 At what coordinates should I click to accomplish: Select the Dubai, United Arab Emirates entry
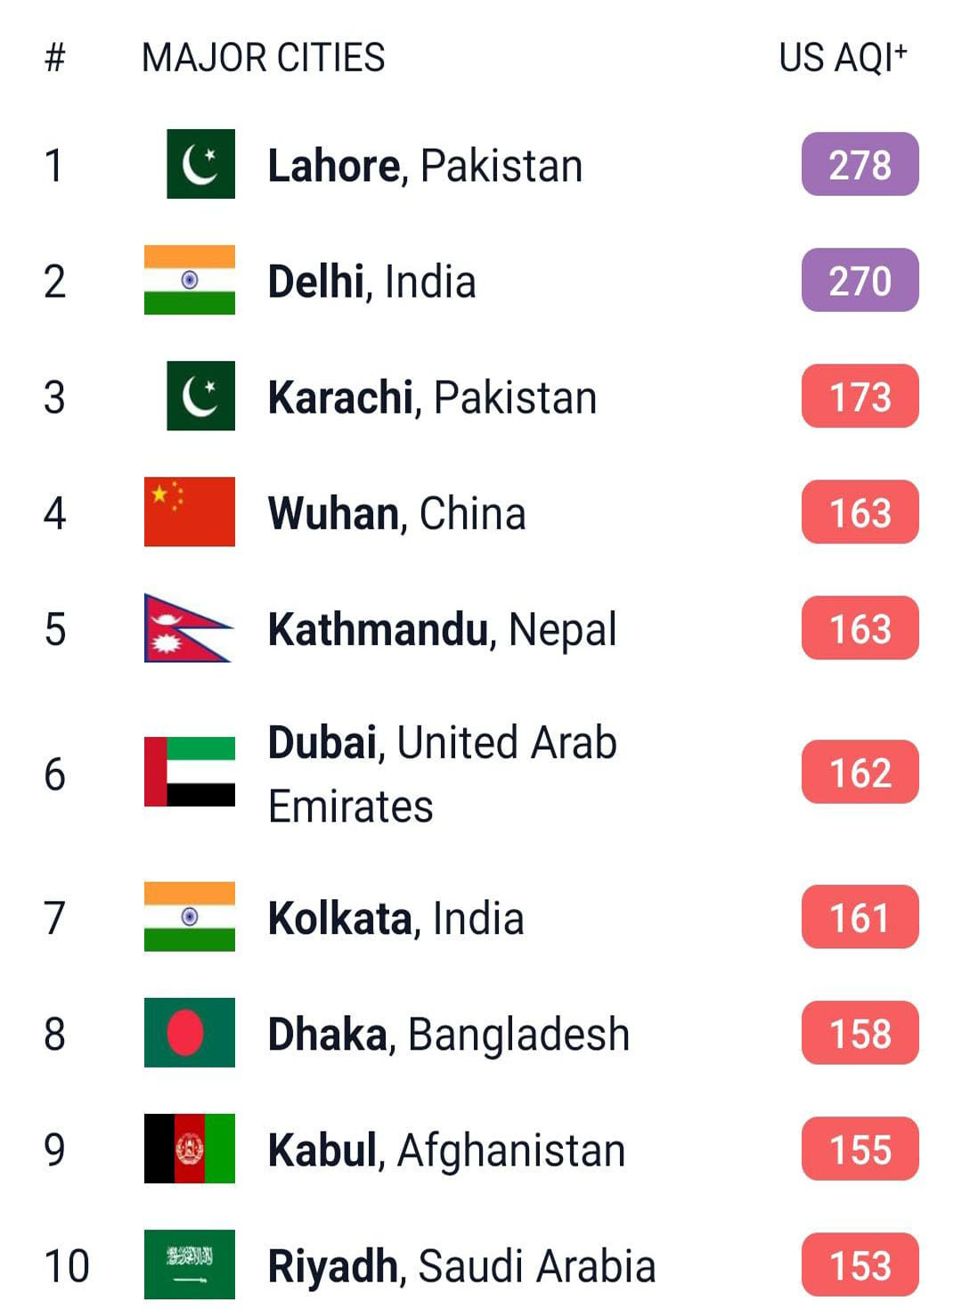coord(442,773)
